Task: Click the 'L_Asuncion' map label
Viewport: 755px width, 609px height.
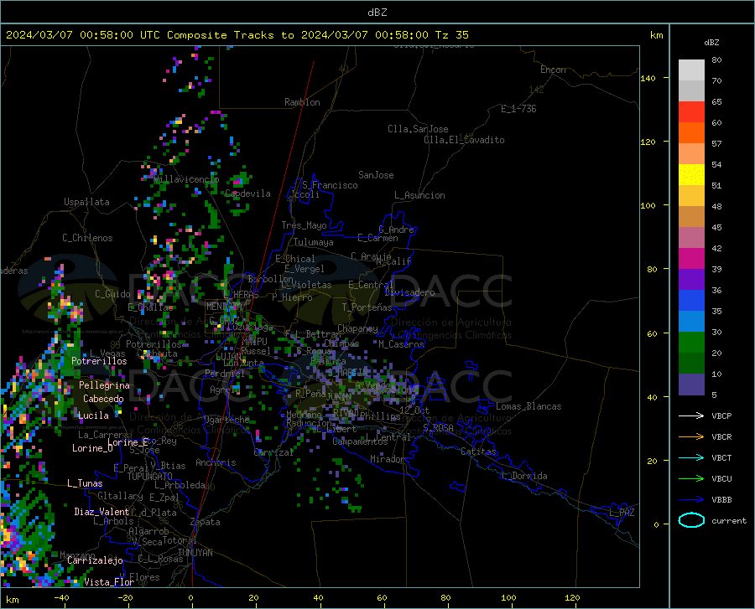Action: coord(419,195)
